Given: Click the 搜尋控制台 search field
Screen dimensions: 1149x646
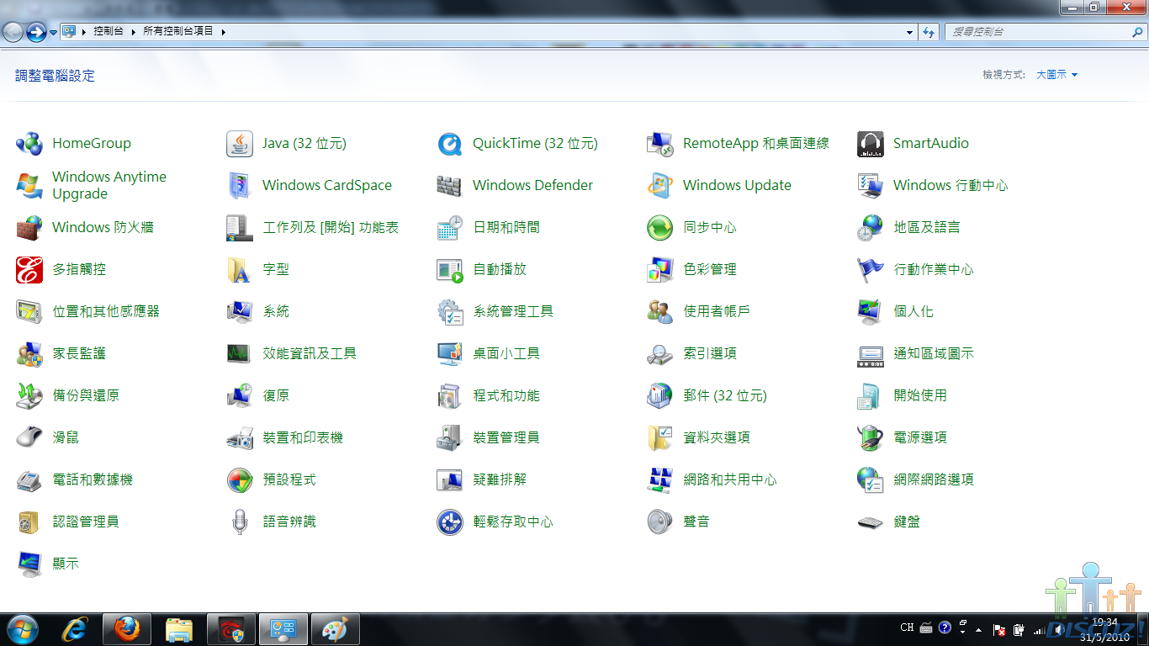Looking at the screenshot, I should (1046, 31).
